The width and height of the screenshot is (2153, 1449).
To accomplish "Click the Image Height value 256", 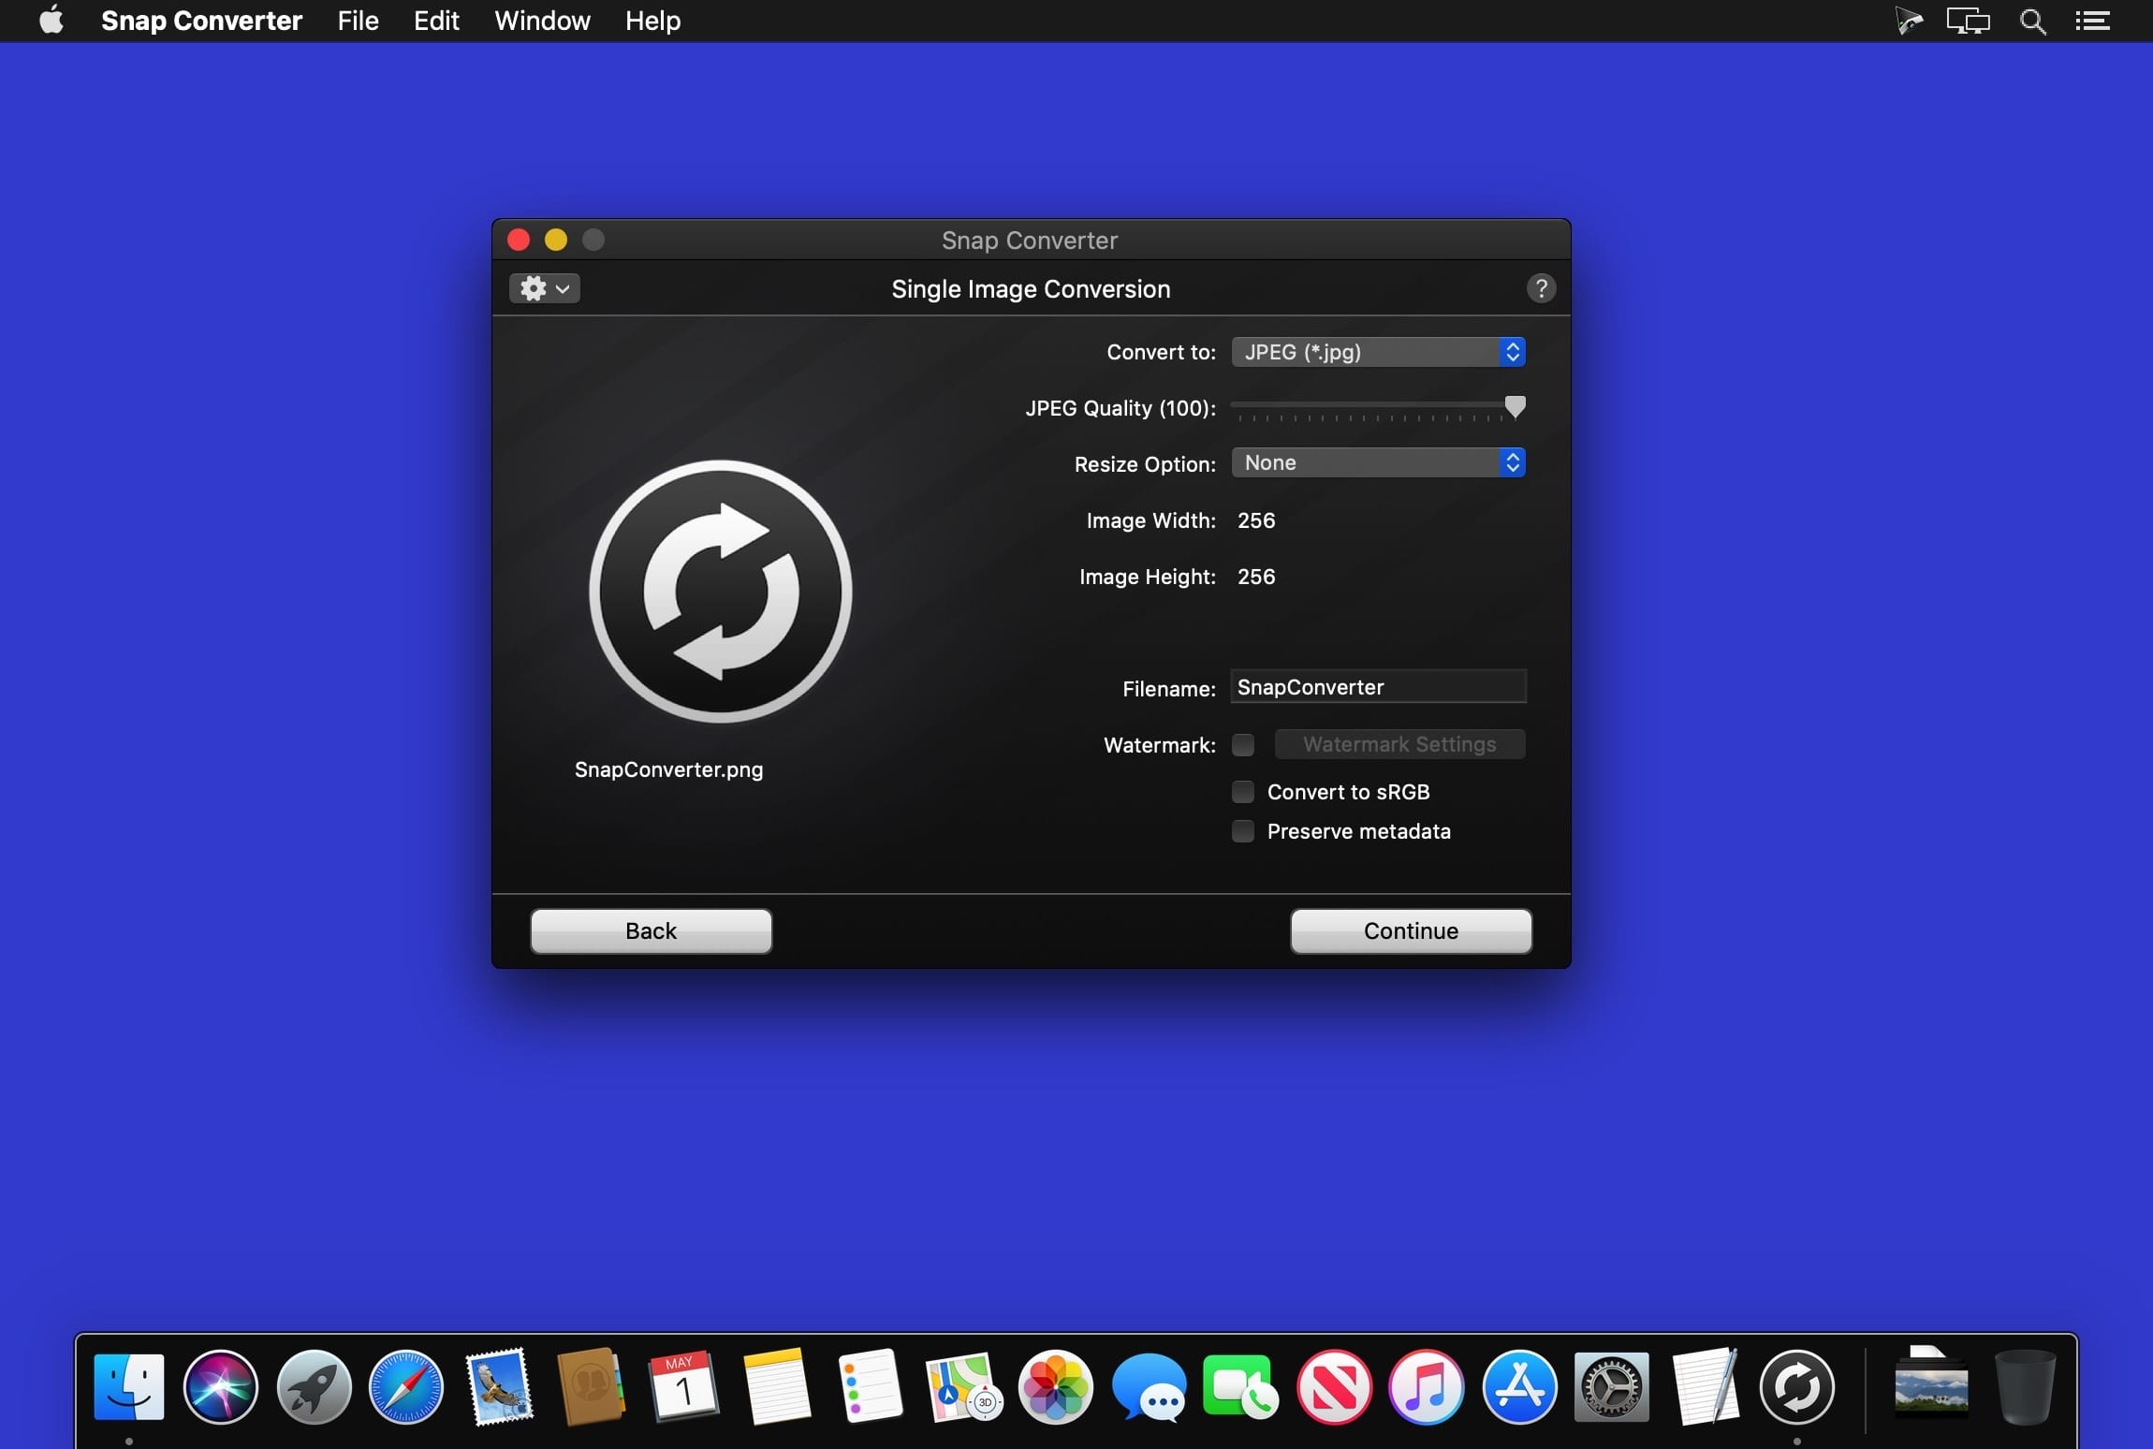I will 1256,577.
